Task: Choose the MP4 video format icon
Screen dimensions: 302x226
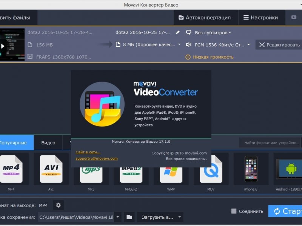Action: (11, 169)
